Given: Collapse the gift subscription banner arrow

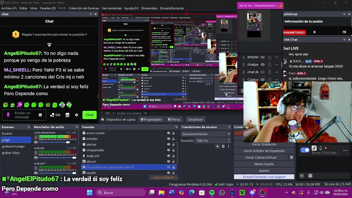Looking at the screenshot, I should click(x=49, y=44).
